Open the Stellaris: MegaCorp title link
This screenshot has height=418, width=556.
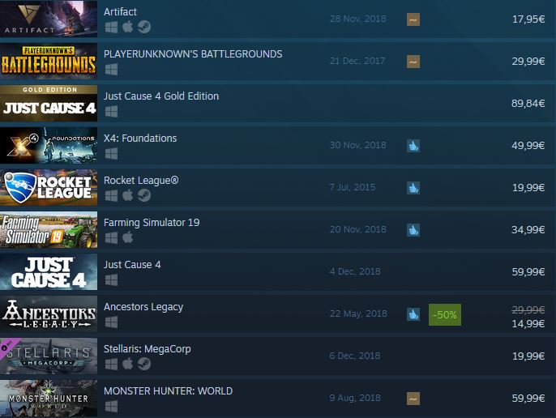click(148, 349)
